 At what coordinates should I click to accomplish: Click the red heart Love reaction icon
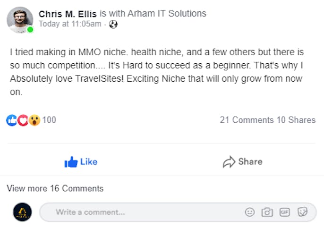tap(23, 120)
